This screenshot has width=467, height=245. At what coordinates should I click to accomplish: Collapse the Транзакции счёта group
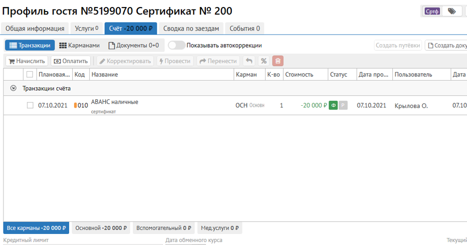pos(13,88)
